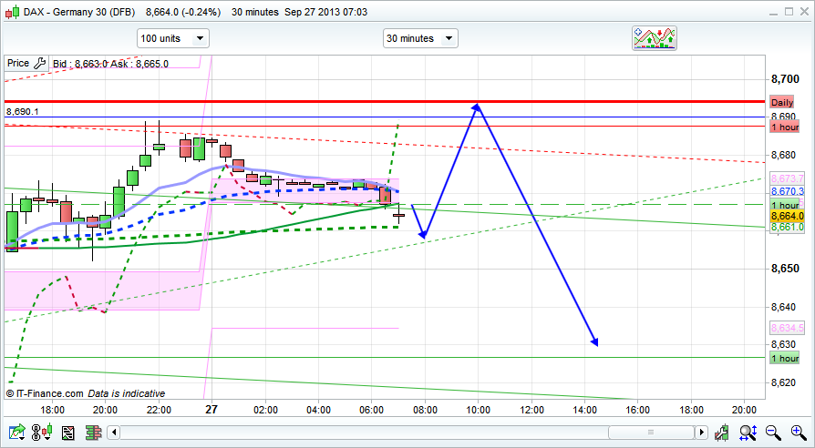Click the Price panel label

tap(17, 64)
